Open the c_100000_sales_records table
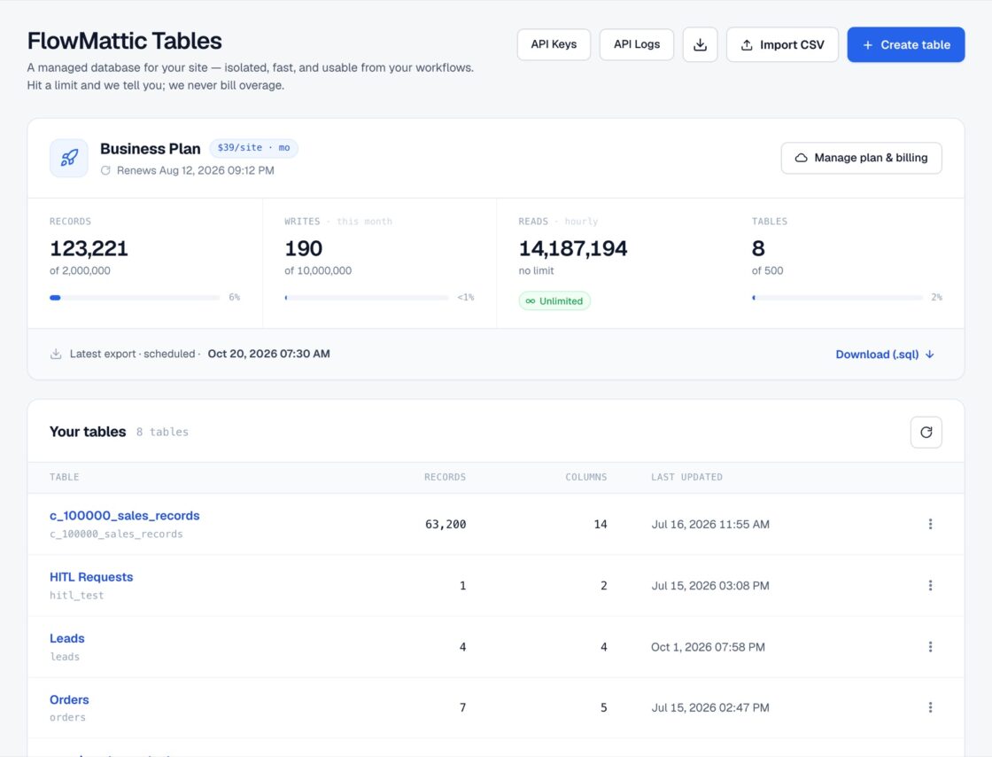This screenshot has height=757, width=992. (x=125, y=515)
